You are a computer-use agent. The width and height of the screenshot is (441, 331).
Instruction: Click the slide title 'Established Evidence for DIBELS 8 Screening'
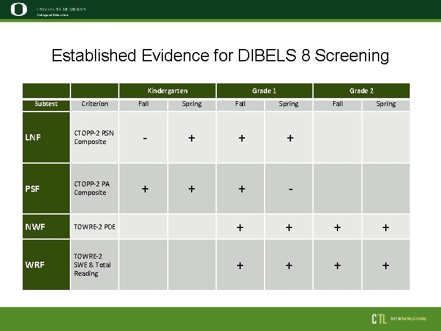click(x=221, y=55)
